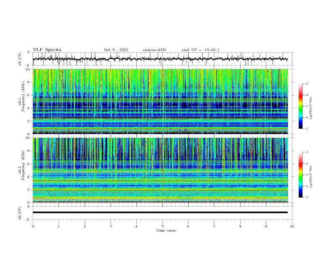
Task: Click the ch.2 spectrogram color bar
Action: click(x=300, y=175)
